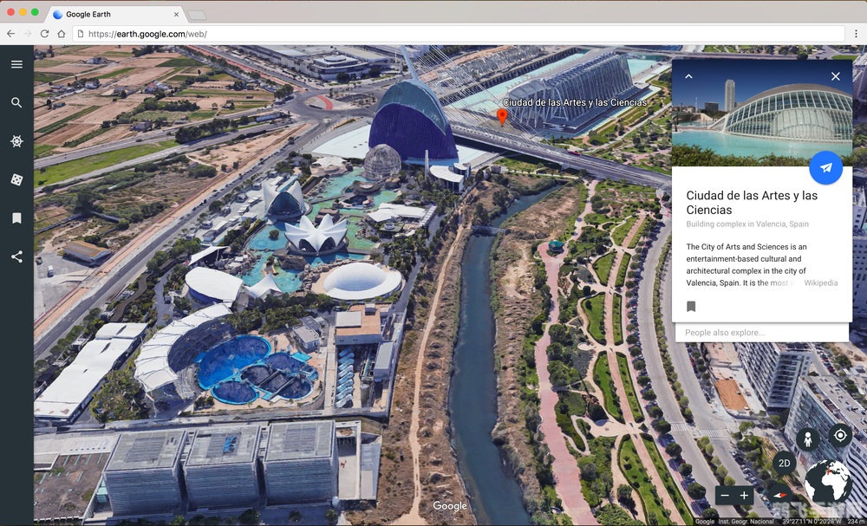Share the current view
Viewport: 867px width, 526px height.
click(16, 257)
